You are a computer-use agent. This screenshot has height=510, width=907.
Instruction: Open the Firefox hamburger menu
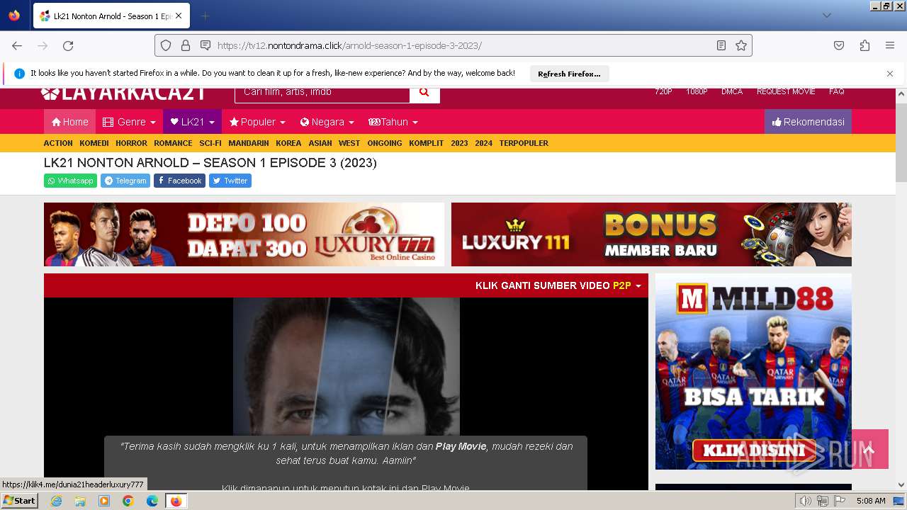point(890,45)
